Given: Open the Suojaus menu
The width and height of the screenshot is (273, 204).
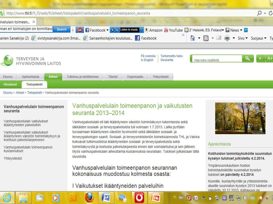Looking at the screenshot, I should point(258,38).
